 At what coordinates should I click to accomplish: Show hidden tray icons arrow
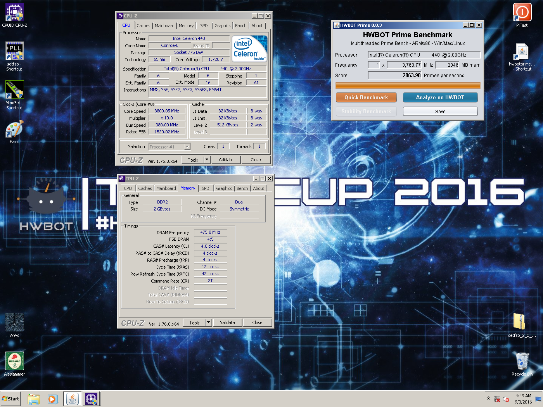coord(488,398)
